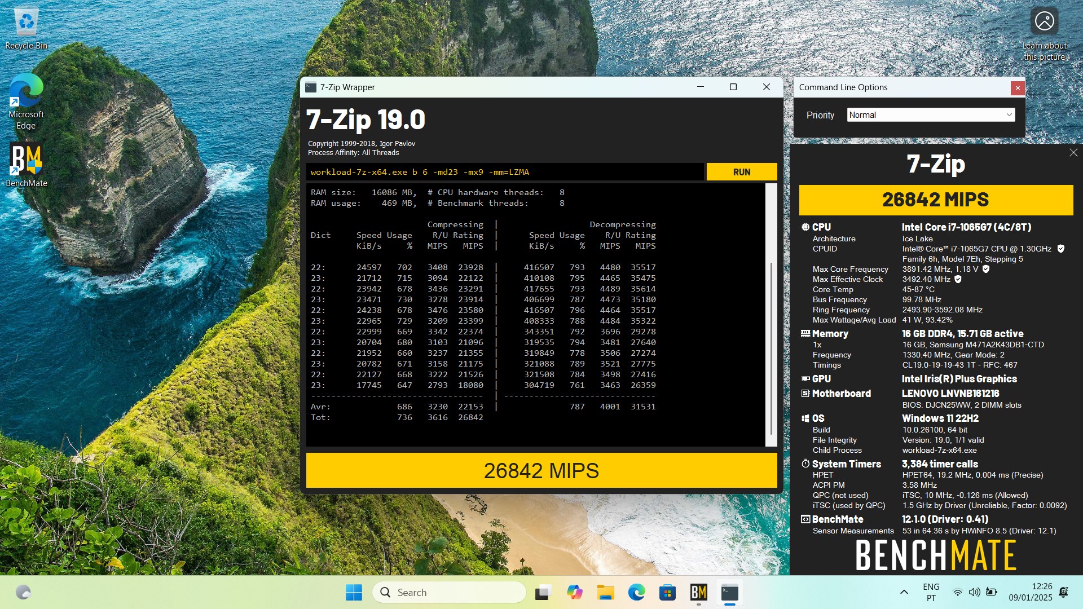Click the 16 GB DDR4 memory heading value
The height and width of the screenshot is (609, 1083).
(x=962, y=333)
